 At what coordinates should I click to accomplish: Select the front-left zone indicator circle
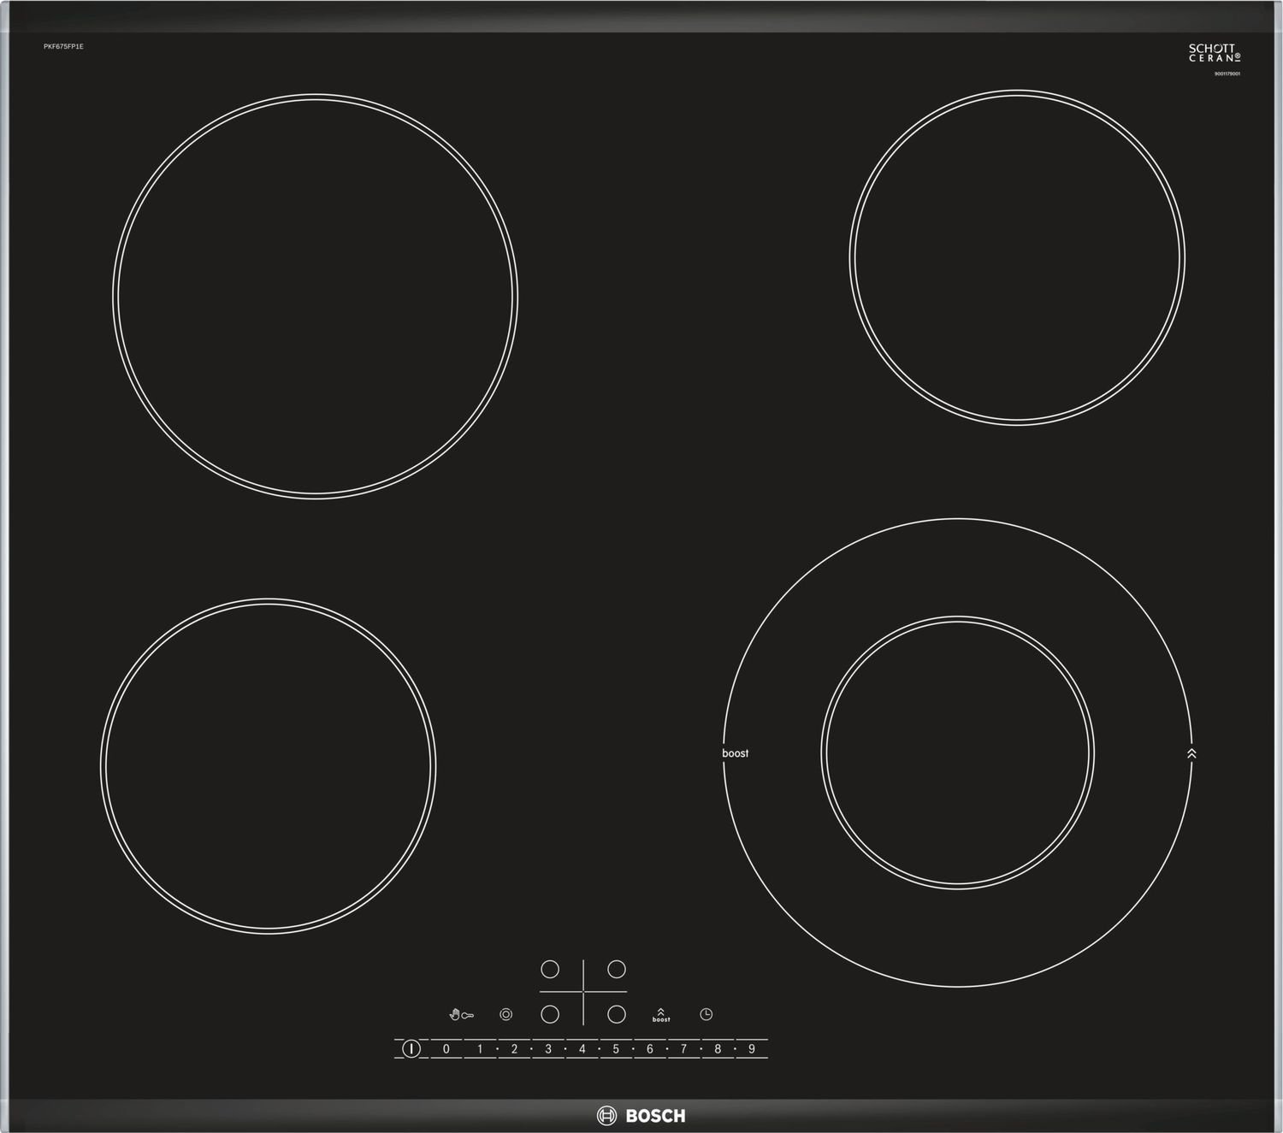tap(550, 1016)
